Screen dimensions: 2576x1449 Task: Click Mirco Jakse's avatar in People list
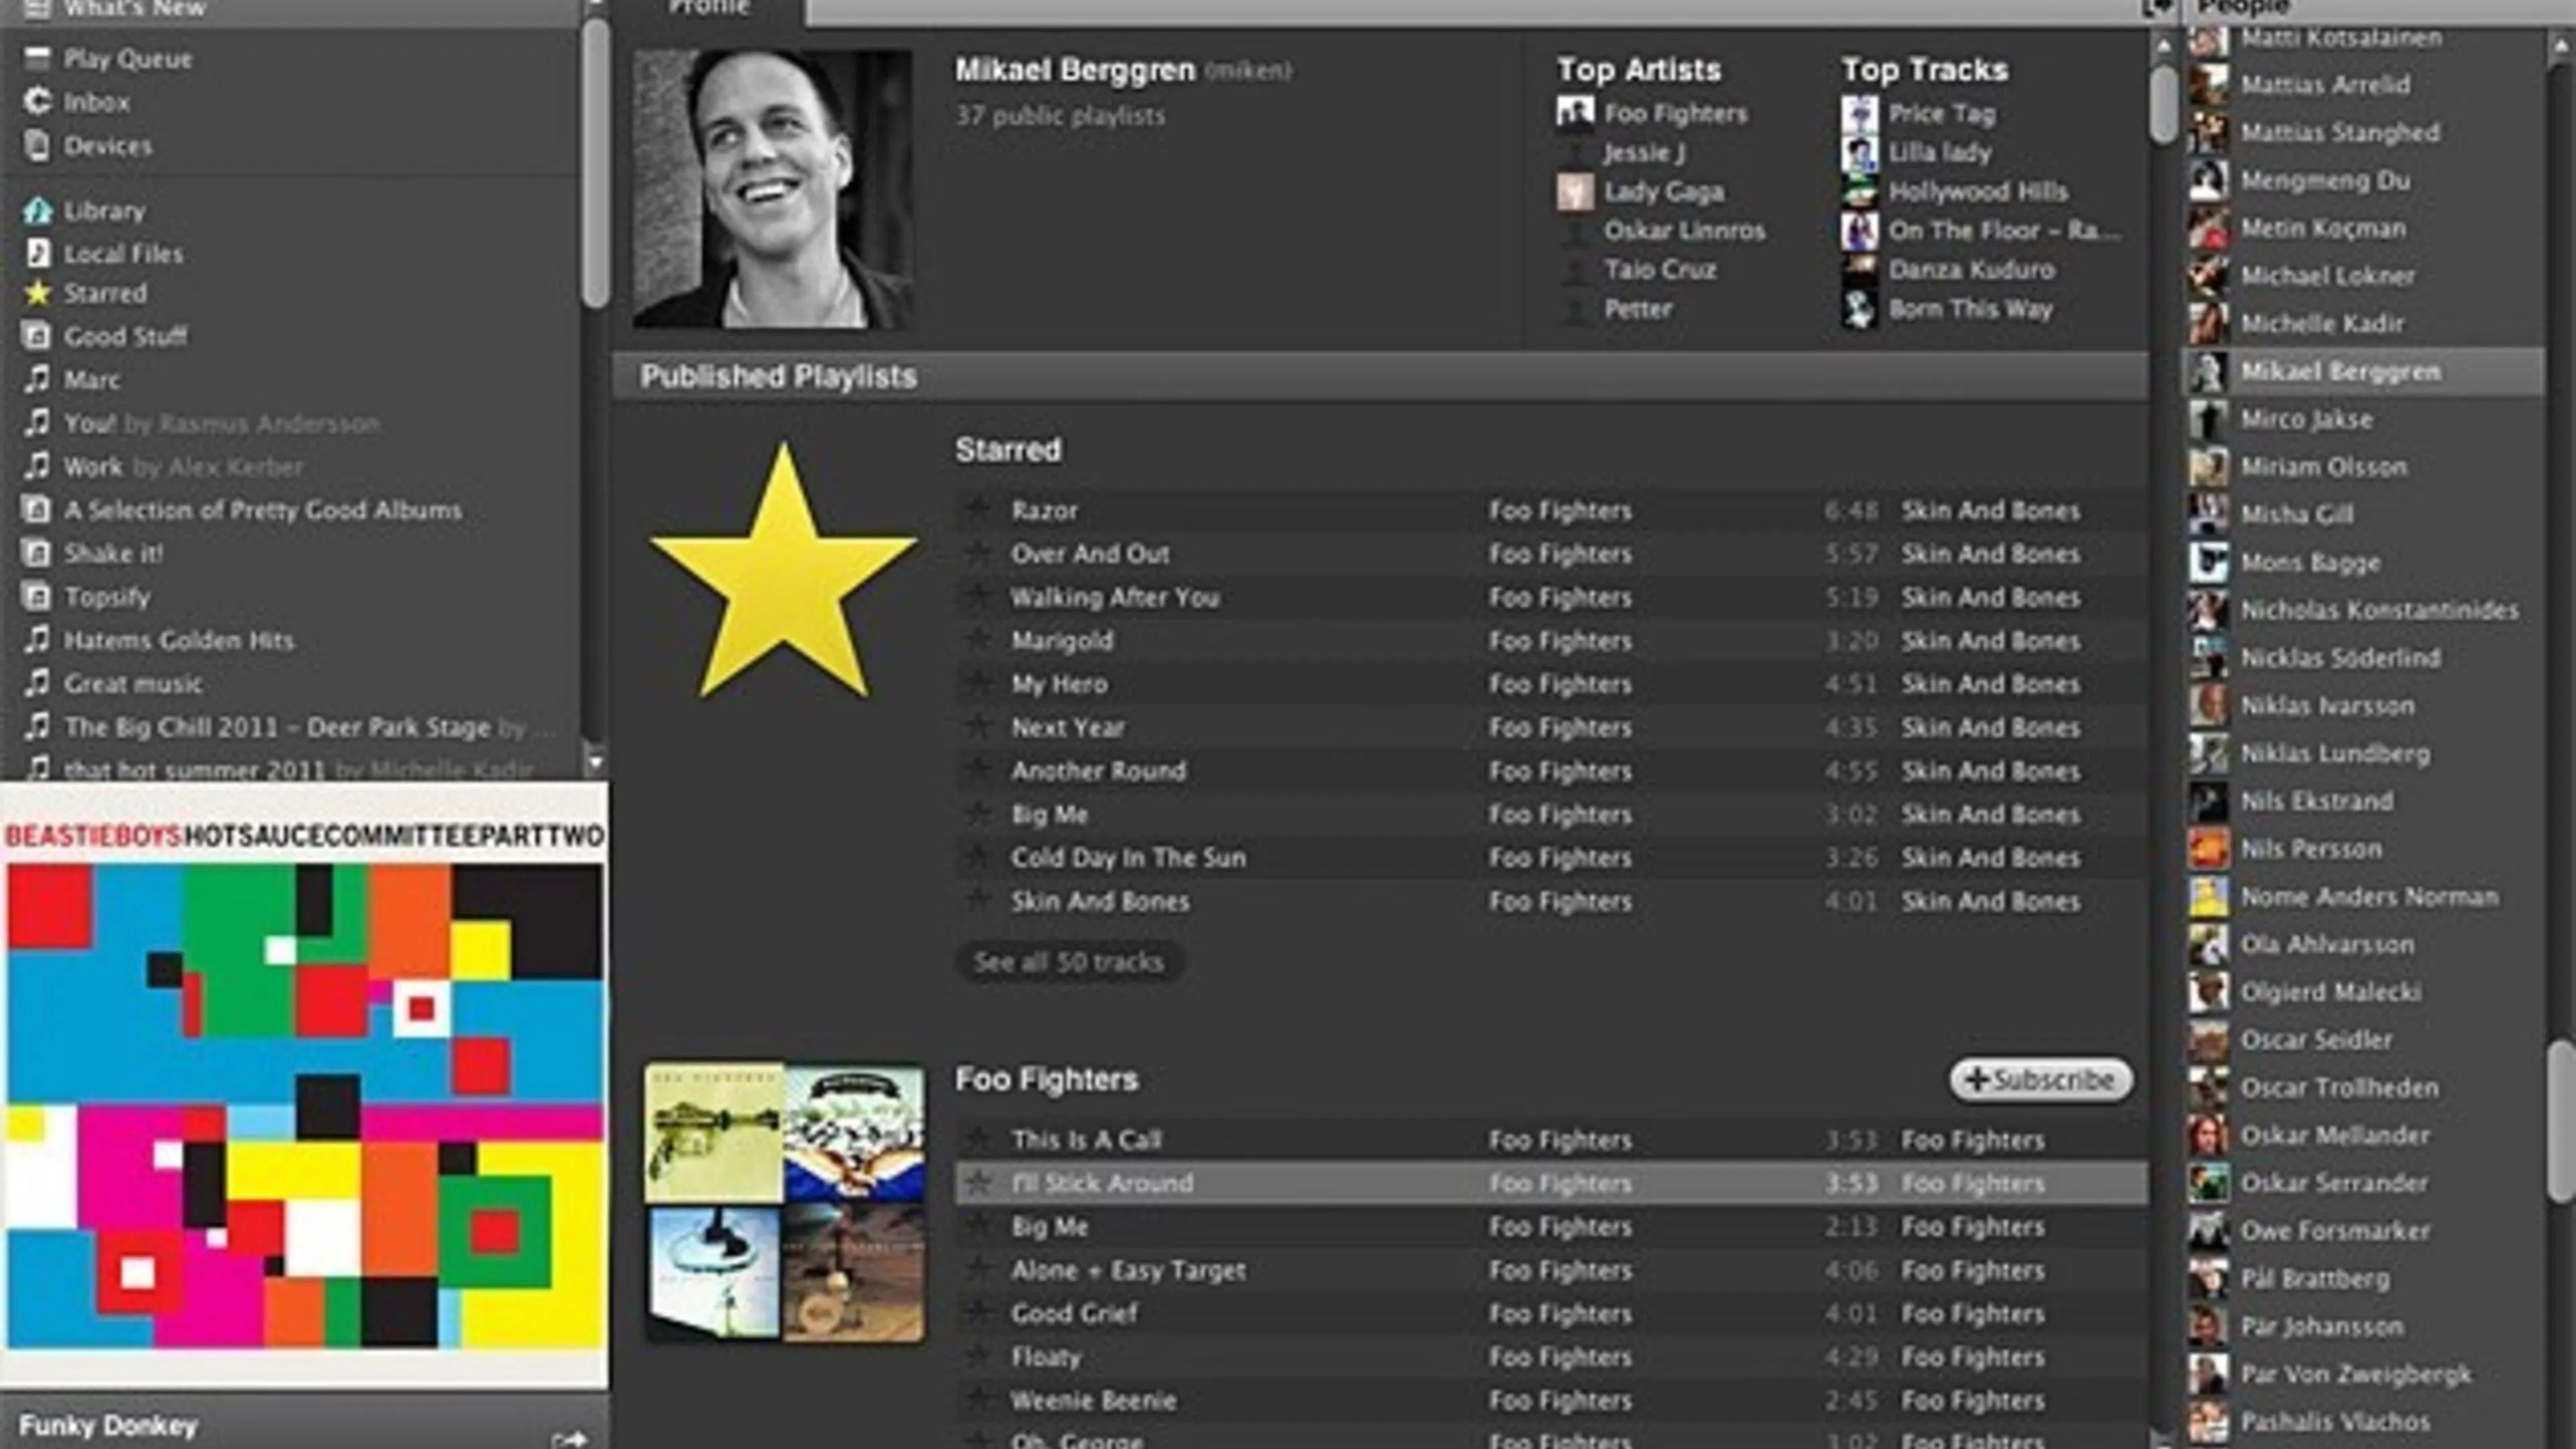pos(2208,419)
